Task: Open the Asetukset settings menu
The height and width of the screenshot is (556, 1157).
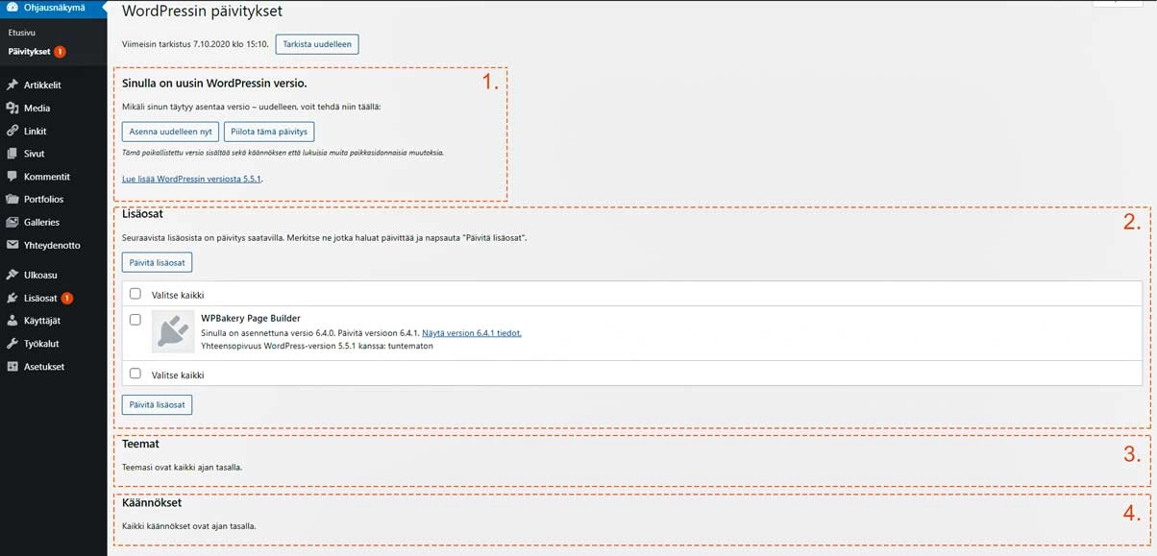Action: tap(43, 367)
